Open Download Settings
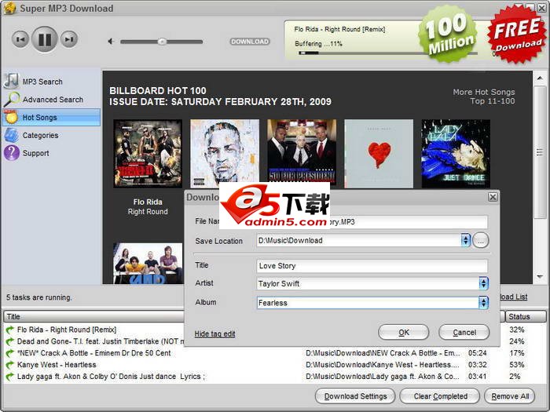 pyautogui.click(x=355, y=396)
